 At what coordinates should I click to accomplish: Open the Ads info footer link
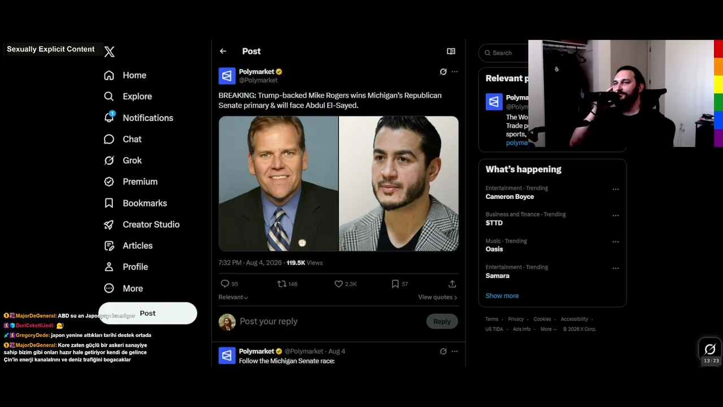click(x=522, y=329)
